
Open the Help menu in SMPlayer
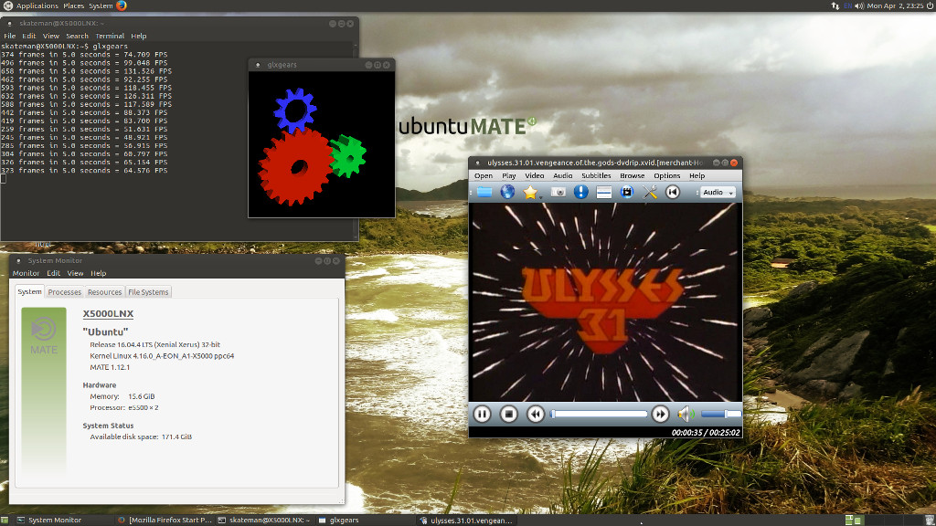tap(697, 176)
